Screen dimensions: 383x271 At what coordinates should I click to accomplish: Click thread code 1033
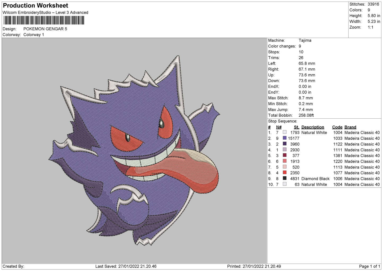338,138
